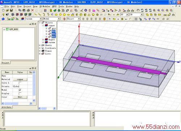Open the Draw menu
The width and height of the screenshot is (181, 131).
click(35, 7)
